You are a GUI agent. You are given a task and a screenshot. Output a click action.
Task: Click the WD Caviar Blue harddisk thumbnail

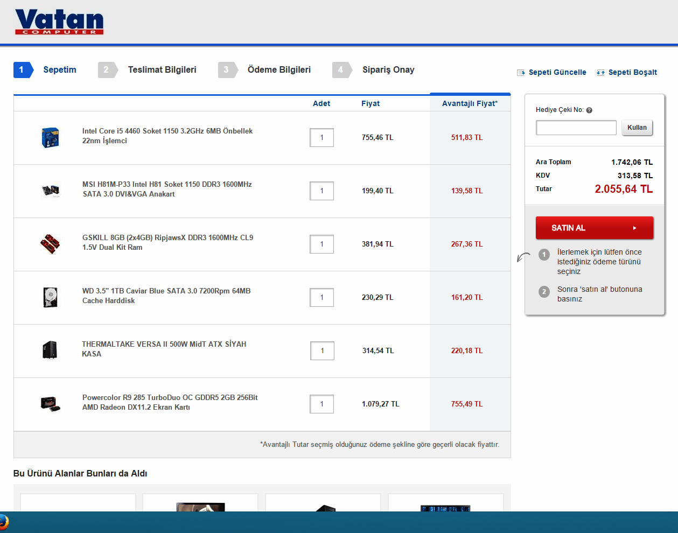click(x=50, y=297)
